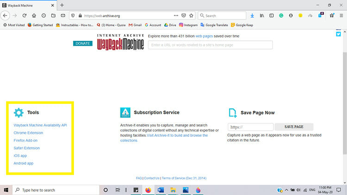
Task: Click the DONATE button
Action: [x=83, y=43]
